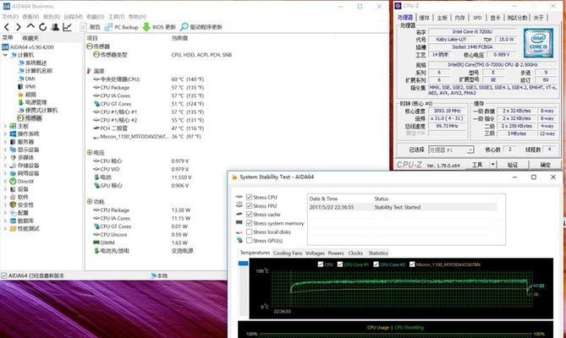566x338 pixels.
Task: Click the up-level arrow in AIDA64 toolbar
Action: [30, 27]
